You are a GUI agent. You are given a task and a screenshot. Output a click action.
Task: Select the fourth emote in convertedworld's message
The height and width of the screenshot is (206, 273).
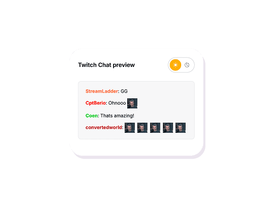(168, 128)
